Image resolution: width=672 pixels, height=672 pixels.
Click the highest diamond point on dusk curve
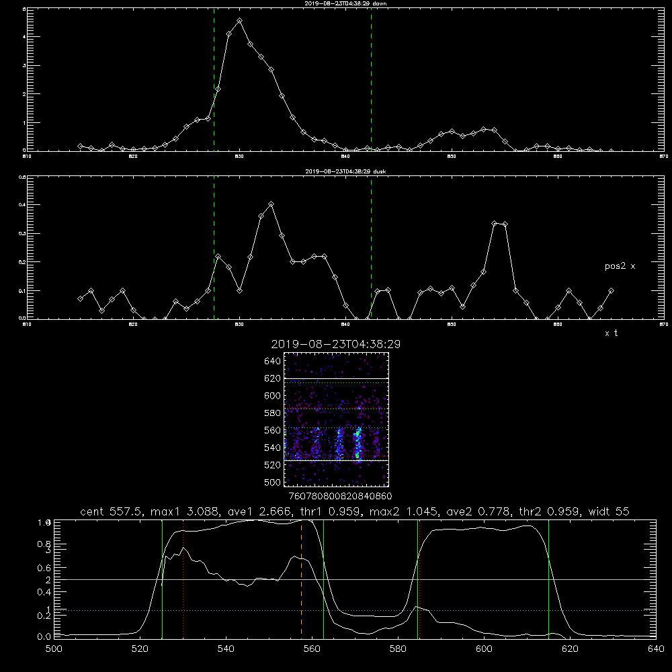[x=271, y=204]
